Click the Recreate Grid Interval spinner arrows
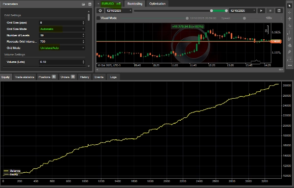Image resolution: width=294 pixels, height=188 pixels. coord(83,42)
